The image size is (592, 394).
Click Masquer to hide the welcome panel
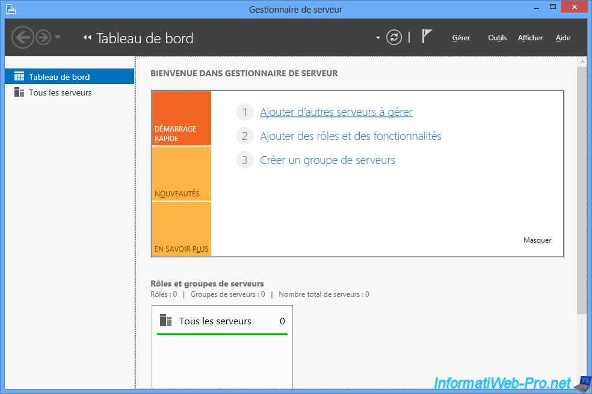pyautogui.click(x=537, y=240)
